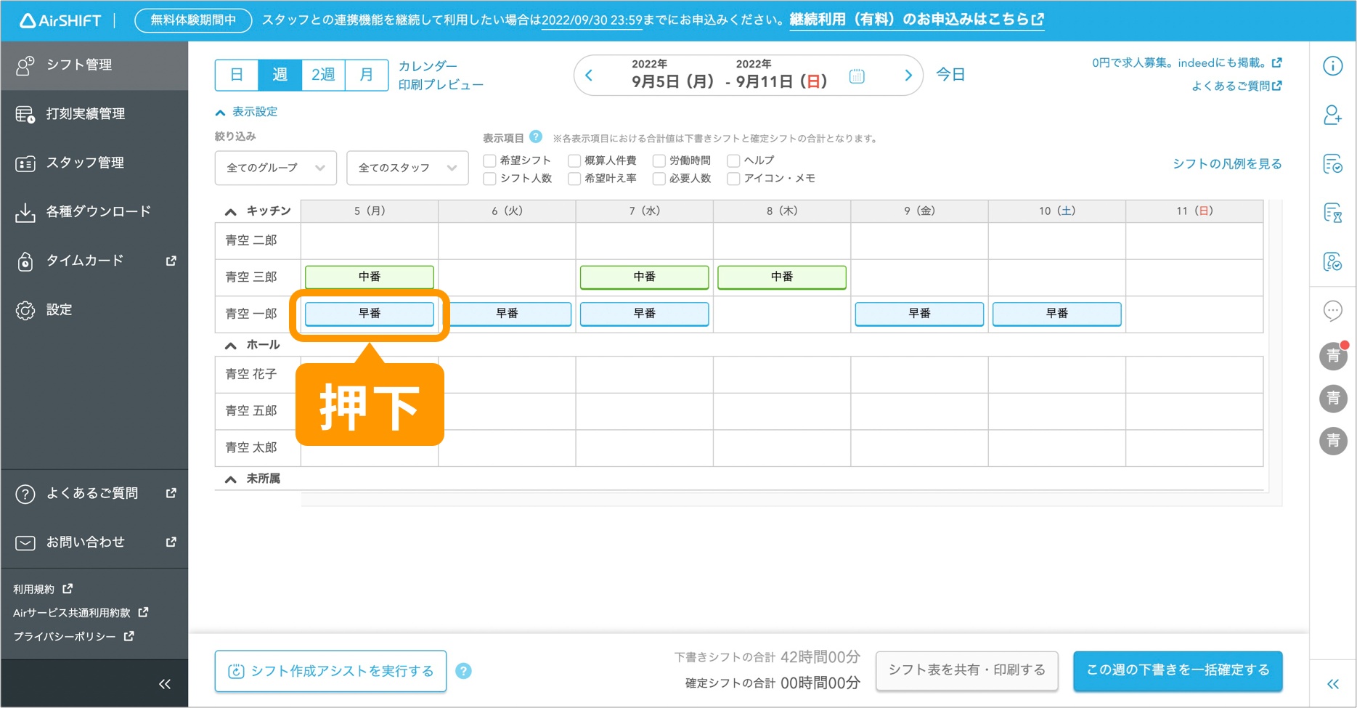Go to previous week arrow
This screenshot has width=1357, height=708.
pos(589,76)
